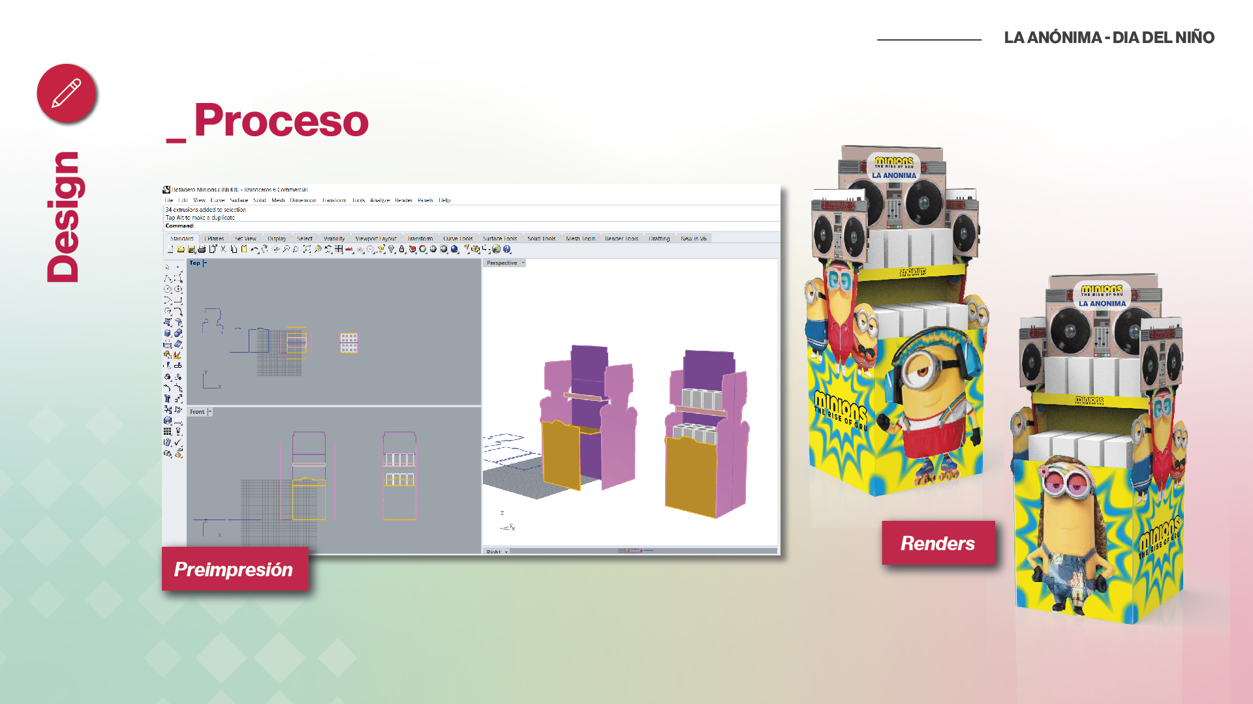Expand the Front viewport menu arrow
Viewport: 1253px width, 704px height.
click(x=209, y=412)
